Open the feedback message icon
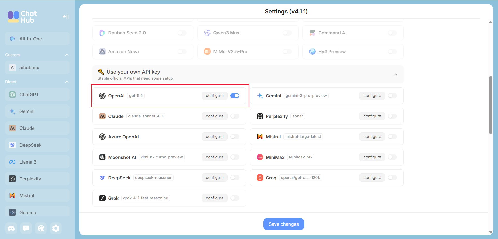The image size is (498, 239). pyautogui.click(x=26, y=228)
